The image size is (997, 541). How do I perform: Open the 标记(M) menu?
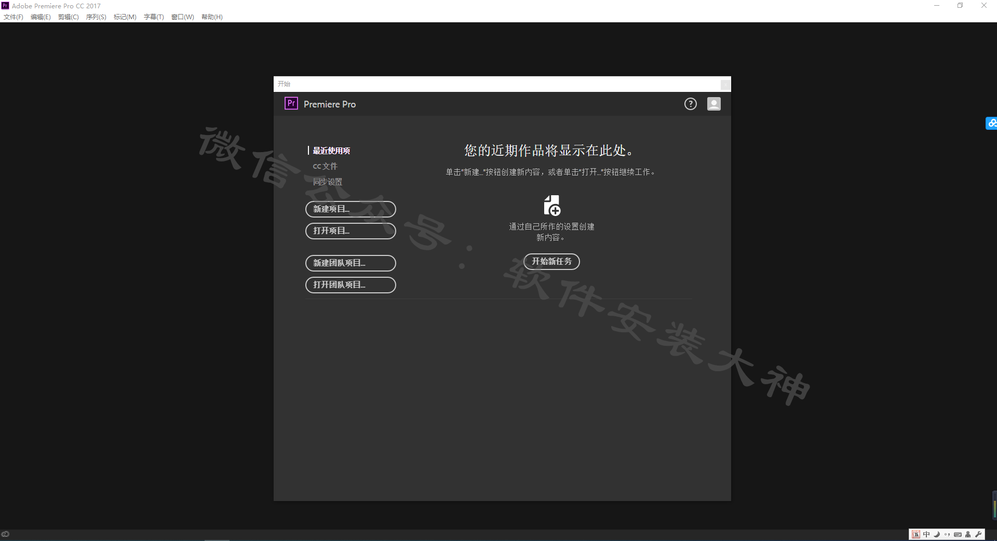125,17
